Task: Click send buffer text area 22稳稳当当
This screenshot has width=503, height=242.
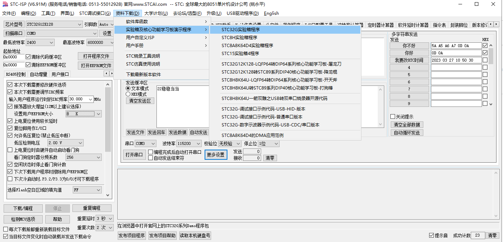Action: coord(183,107)
